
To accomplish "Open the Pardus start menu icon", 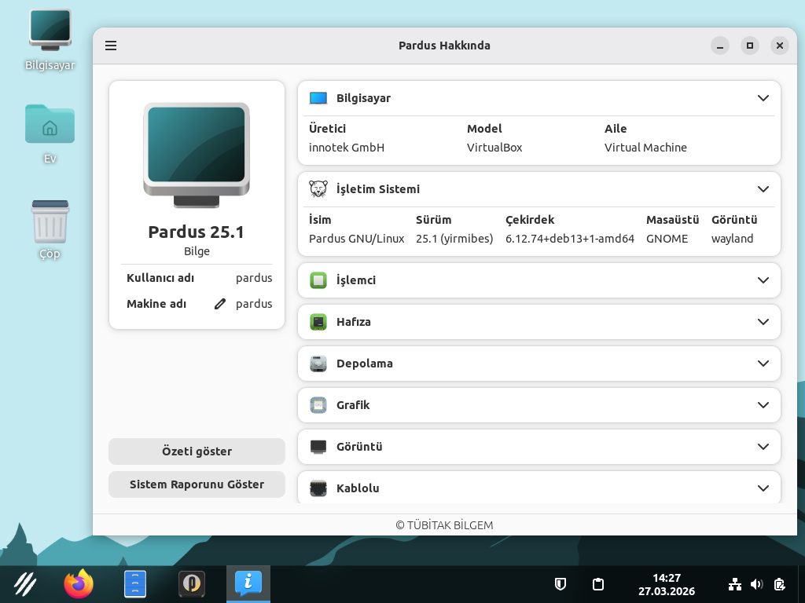I will point(25,584).
